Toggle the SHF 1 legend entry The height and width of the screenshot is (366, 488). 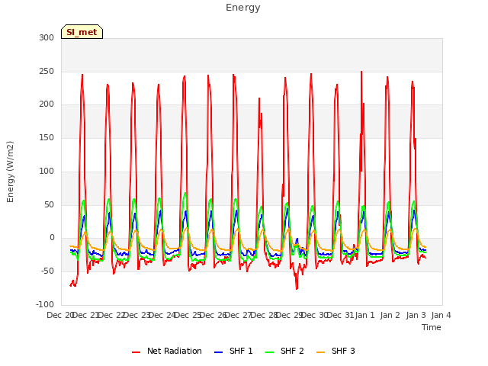pos(234,351)
